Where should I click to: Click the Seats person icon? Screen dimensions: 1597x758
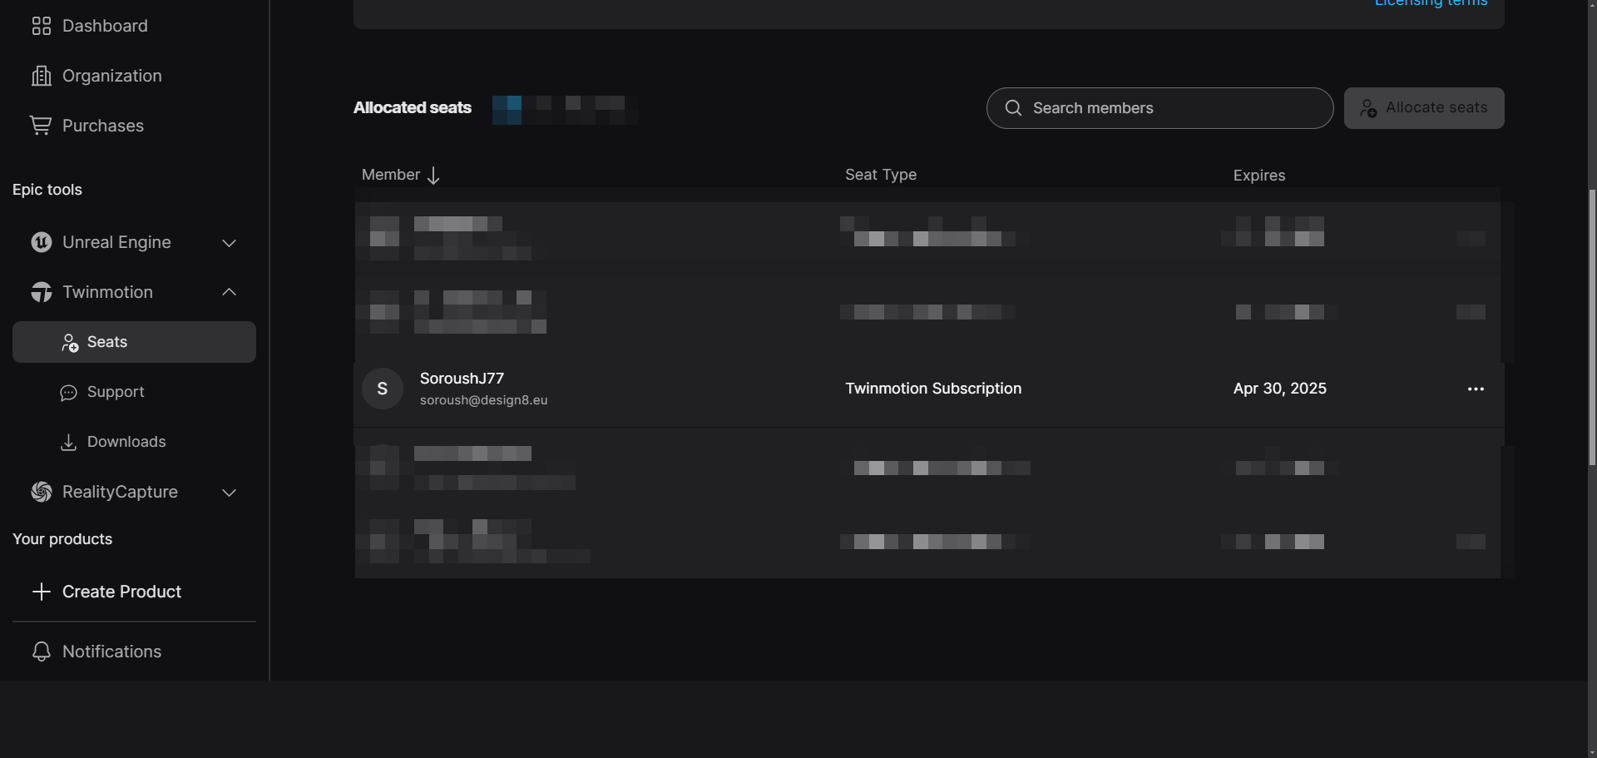70,343
